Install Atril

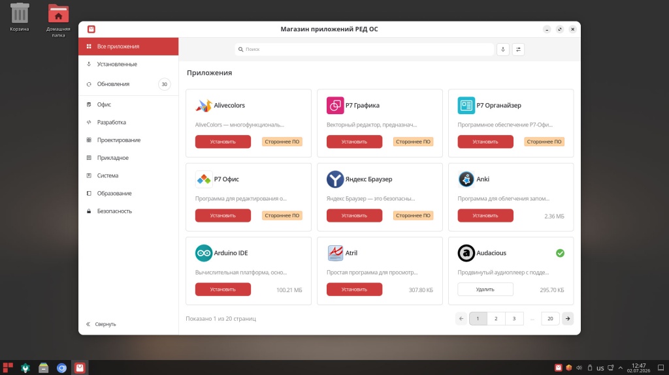(354, 289)
